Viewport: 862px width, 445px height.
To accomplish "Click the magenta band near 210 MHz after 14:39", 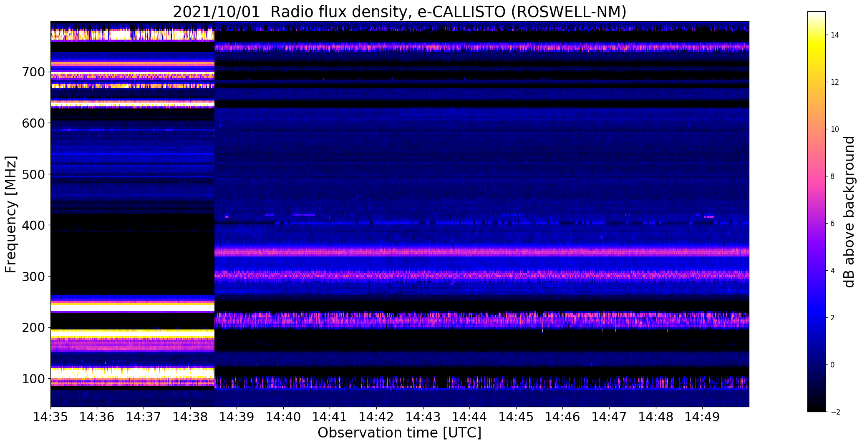I will click(x=481, y=321).
